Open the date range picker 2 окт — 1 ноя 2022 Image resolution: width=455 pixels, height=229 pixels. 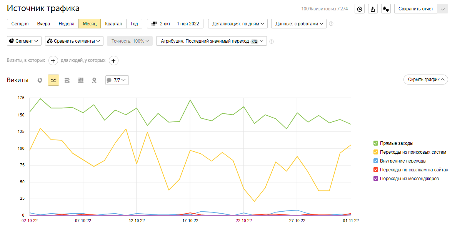coord(175,24)
